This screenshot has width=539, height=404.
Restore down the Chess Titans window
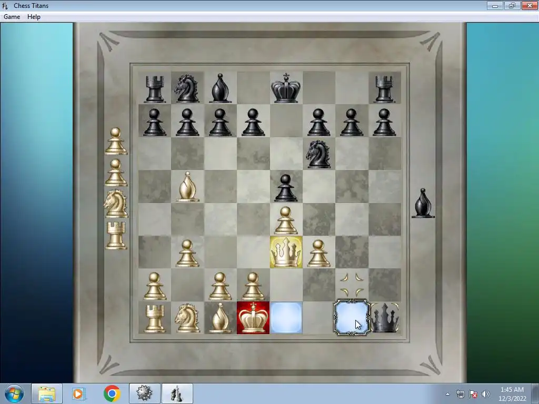[x=512, y=5]
